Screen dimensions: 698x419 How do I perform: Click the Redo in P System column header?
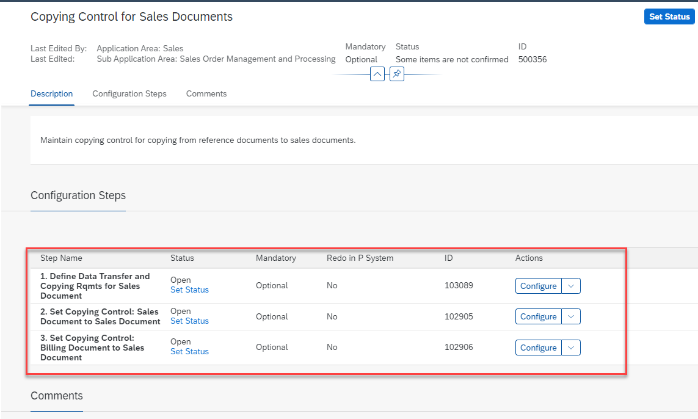360,258
